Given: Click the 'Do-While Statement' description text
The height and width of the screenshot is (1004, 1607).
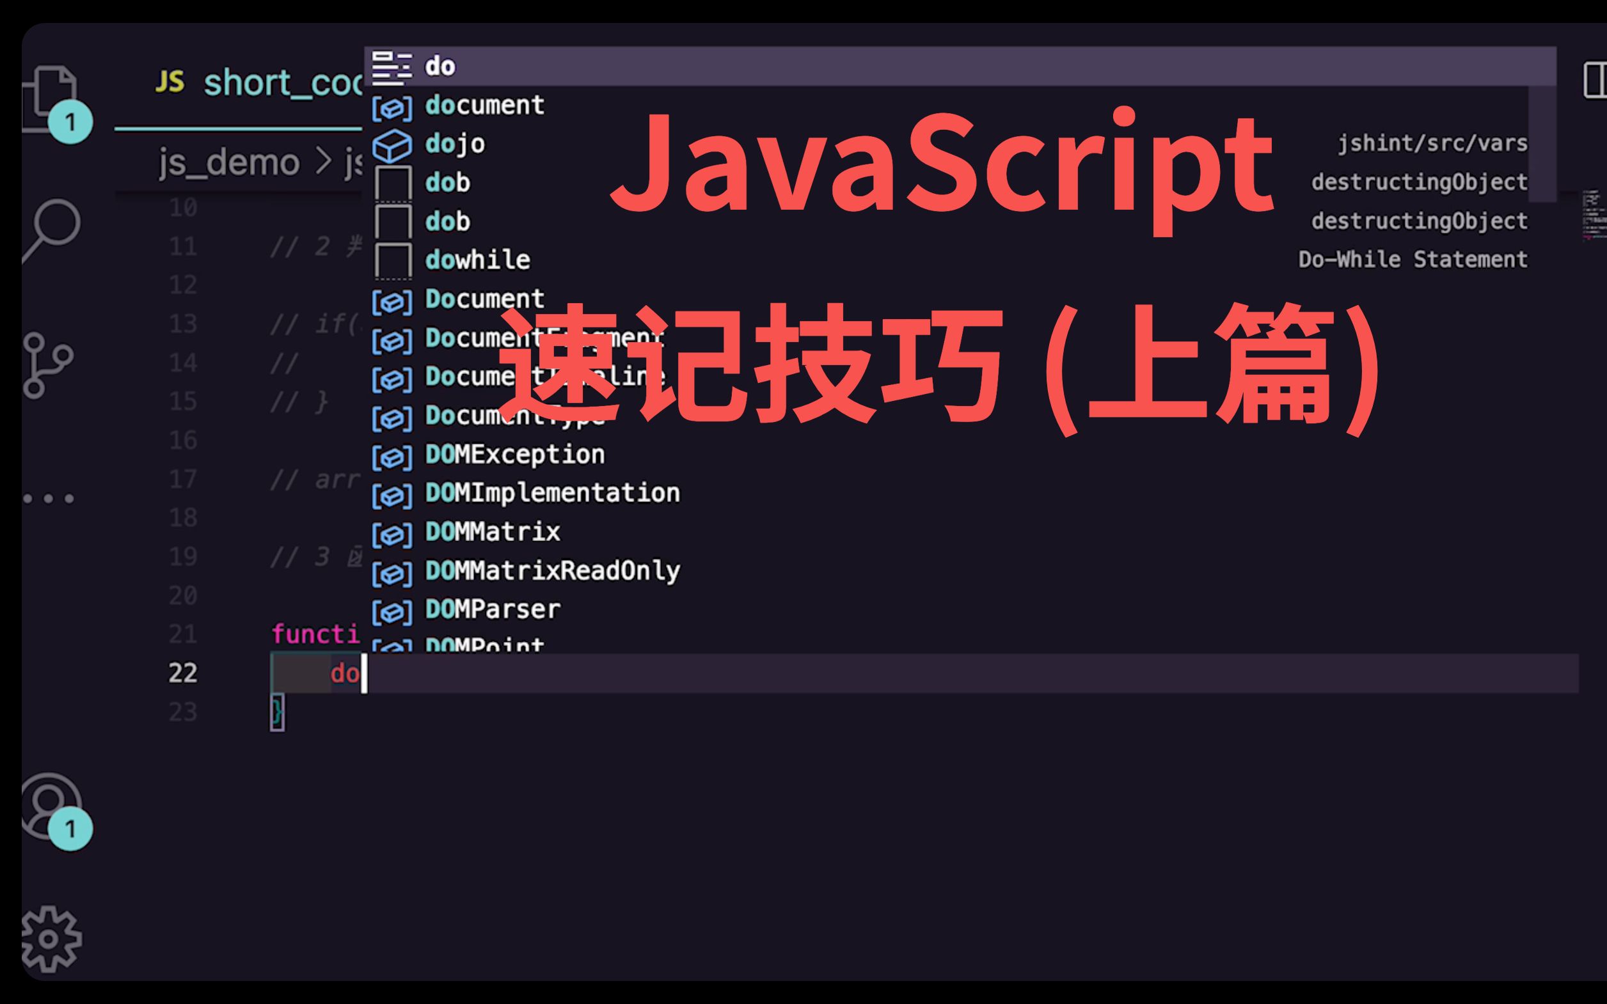Looking at the screenshot, I should click(x=1413, y=260).
